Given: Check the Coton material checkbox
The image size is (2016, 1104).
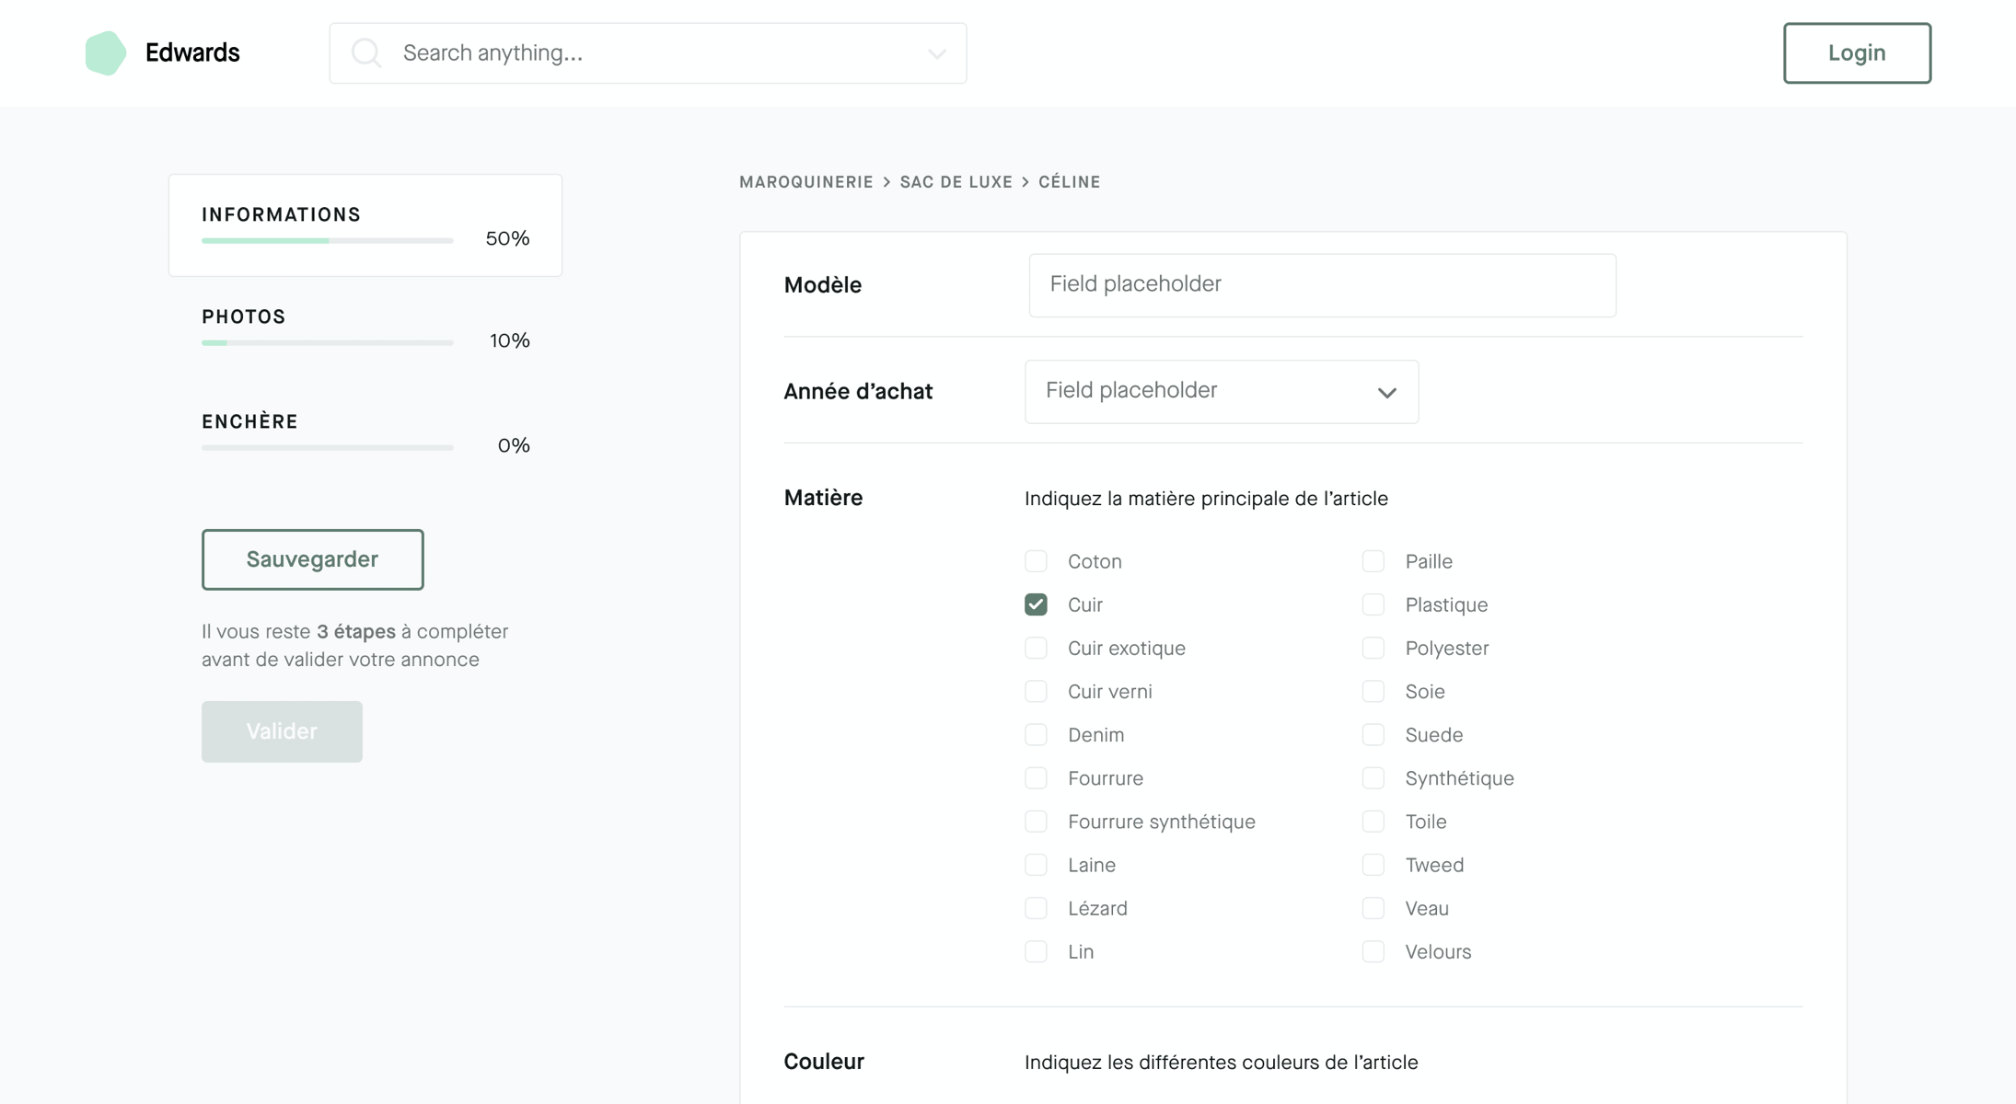Looking at the screenshot, I should 1036,561.
